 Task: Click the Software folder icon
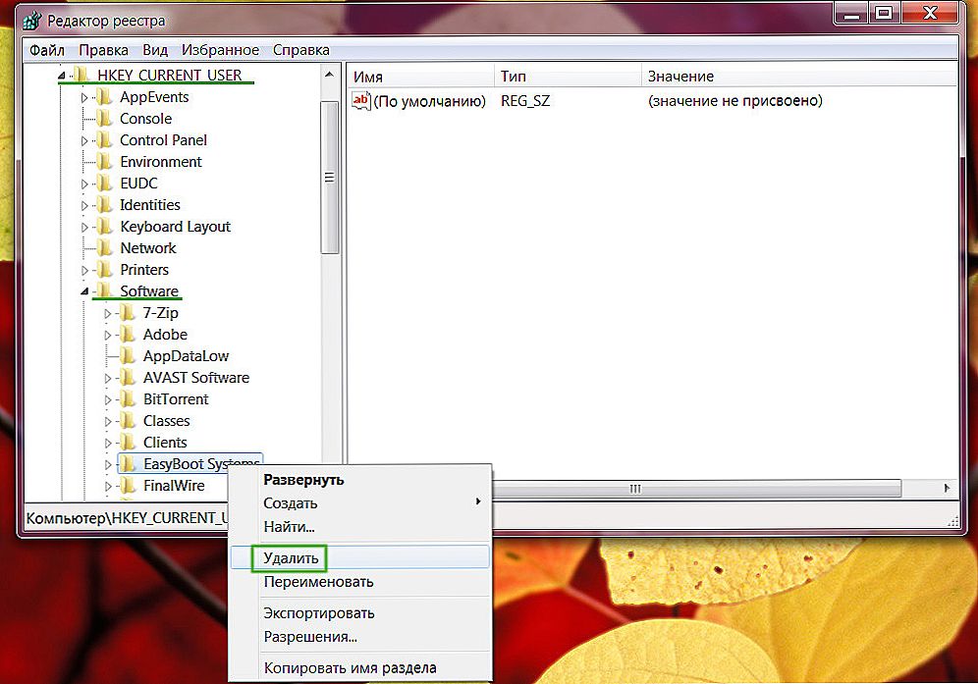(105, 290)
